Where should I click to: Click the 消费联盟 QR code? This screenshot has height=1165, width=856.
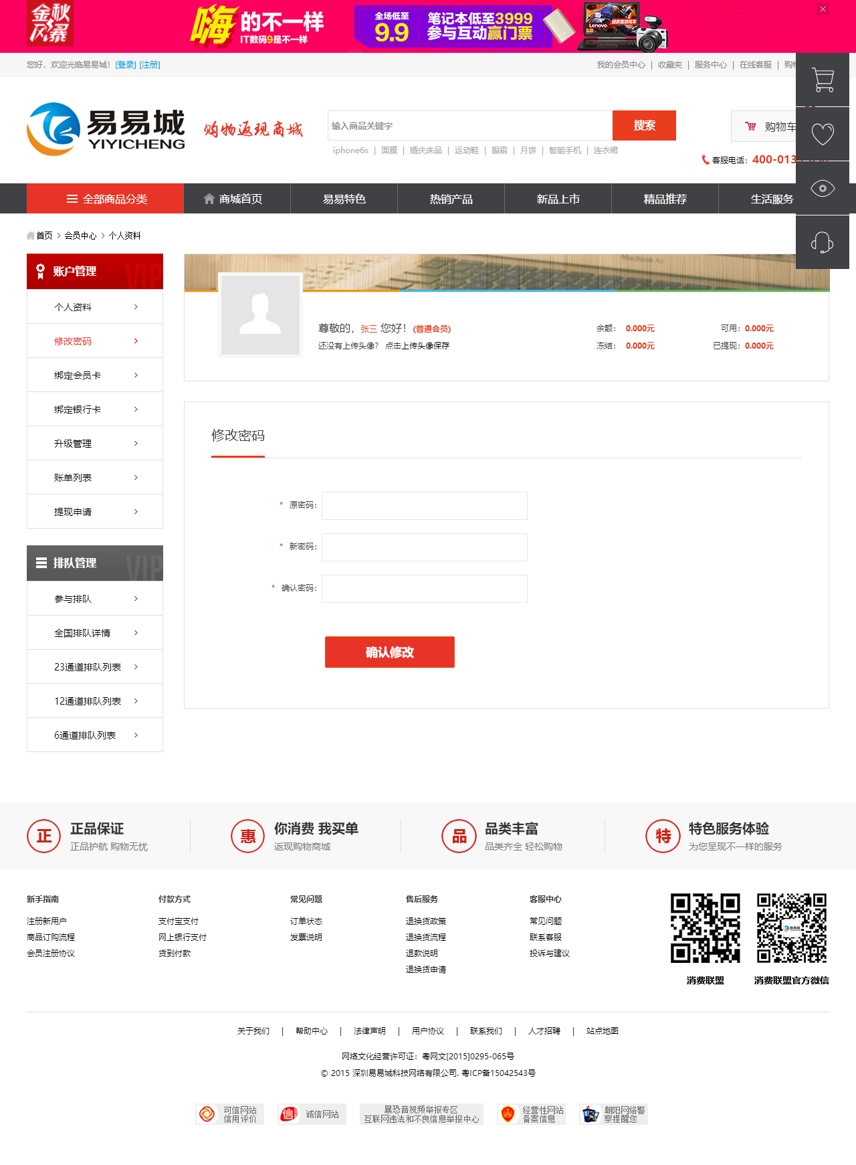click(x=705, y=928)
